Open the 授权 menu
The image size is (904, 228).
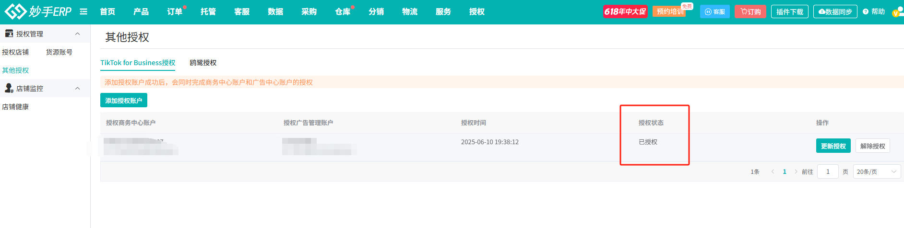point(477,11)
